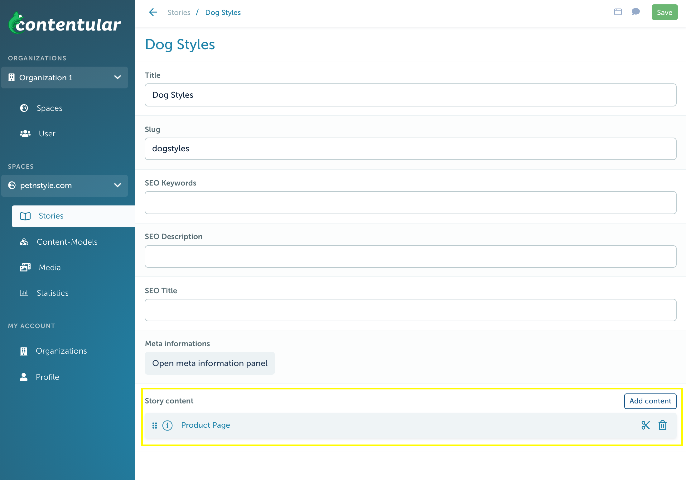The height and width of the screenshot is (480, 686).
Task: Go to Media section
Action: point(50,267)
